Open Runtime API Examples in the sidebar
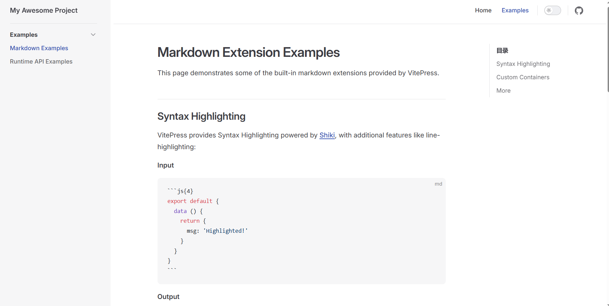 [41, 62]
